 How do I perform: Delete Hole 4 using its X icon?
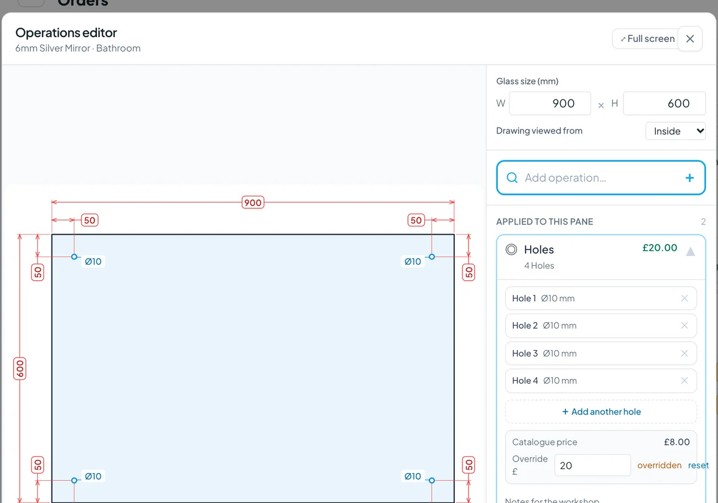pyautogui.click(x=684, y=380)
